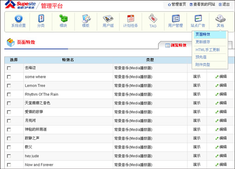
Task: Click the 浏览特效 tab icon
Action: [x=167, y=46]
